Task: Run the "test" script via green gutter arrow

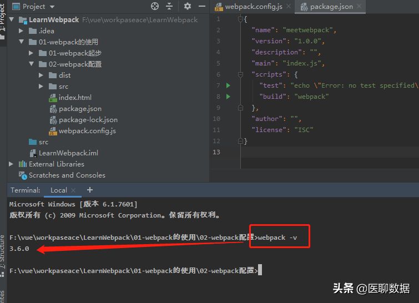Action: (228, 85)
